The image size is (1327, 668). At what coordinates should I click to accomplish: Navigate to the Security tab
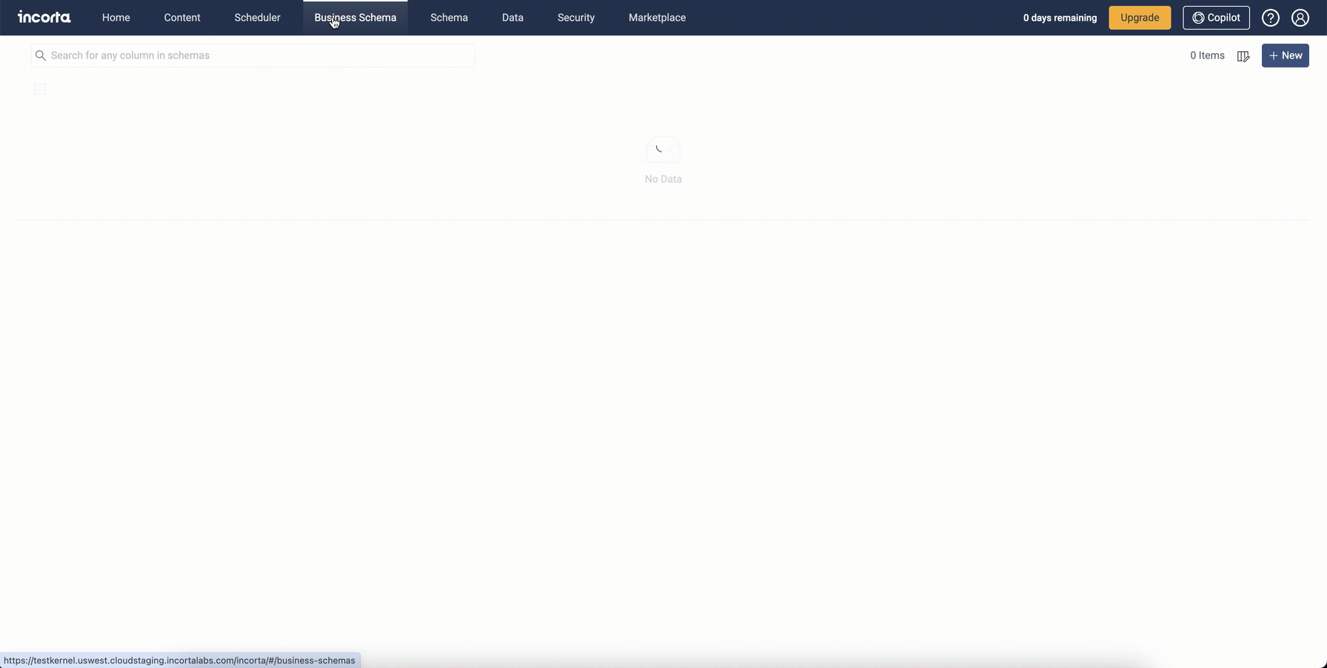pos(576,18)
